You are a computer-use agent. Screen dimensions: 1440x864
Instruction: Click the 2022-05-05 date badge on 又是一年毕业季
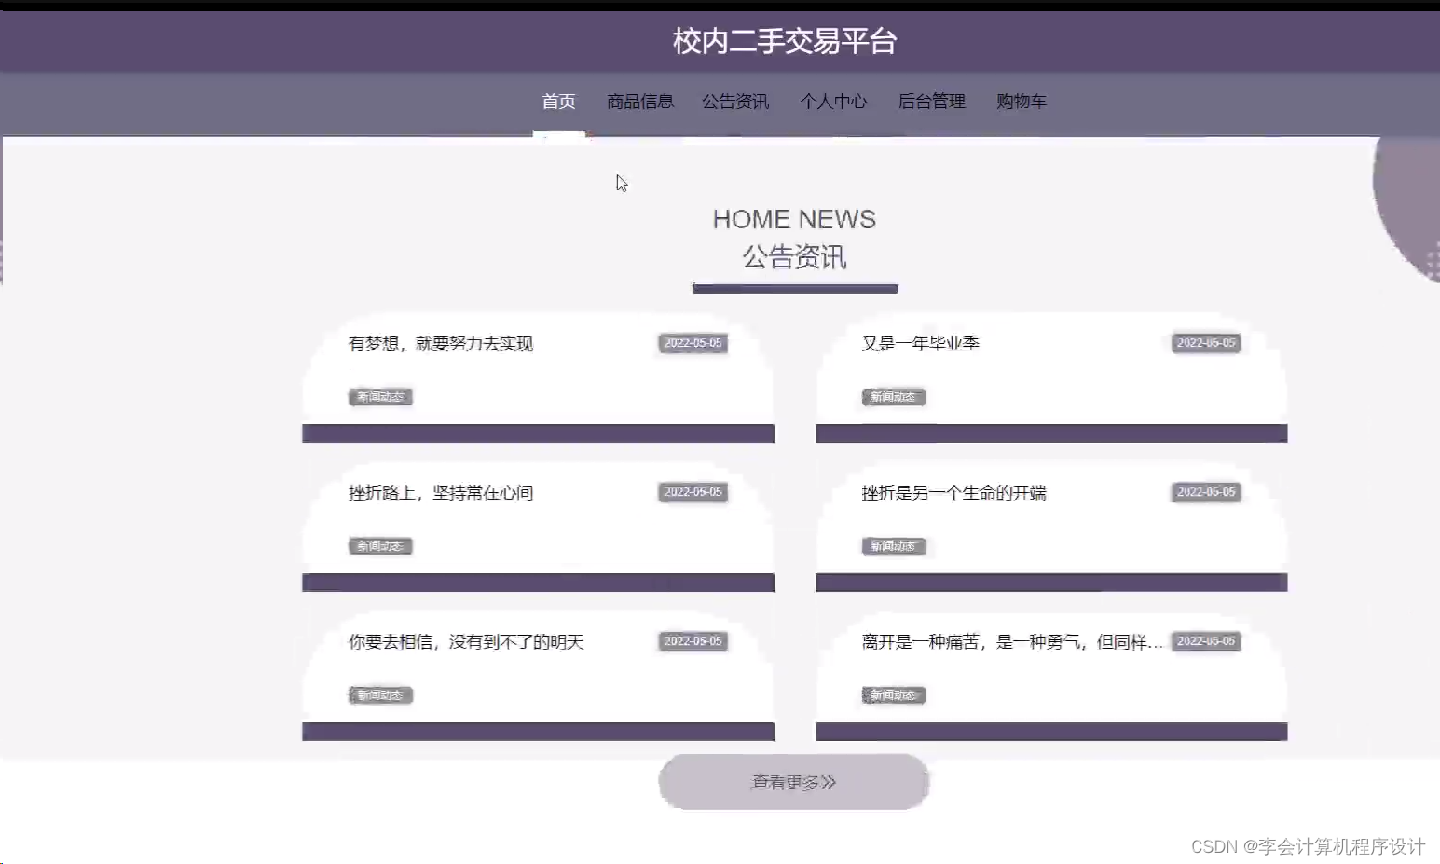coord(1205,343)
